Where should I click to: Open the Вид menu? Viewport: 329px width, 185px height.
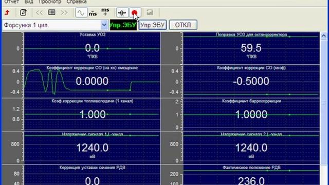click(29, 2)
